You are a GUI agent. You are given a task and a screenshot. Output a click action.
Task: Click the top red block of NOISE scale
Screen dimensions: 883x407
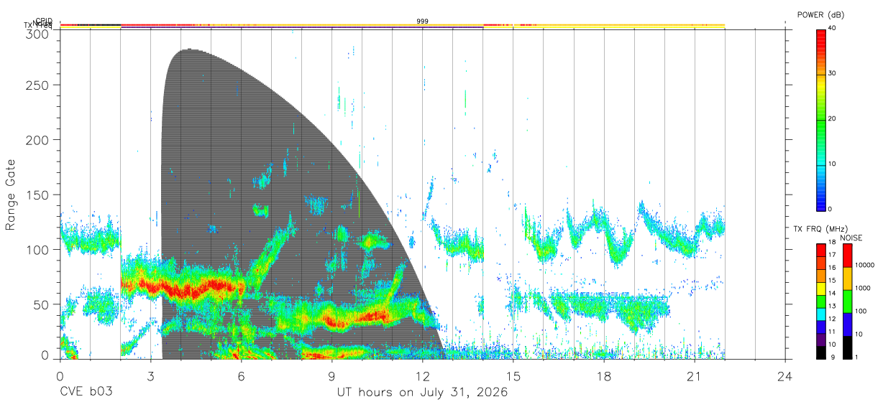[x=848, y=256]
